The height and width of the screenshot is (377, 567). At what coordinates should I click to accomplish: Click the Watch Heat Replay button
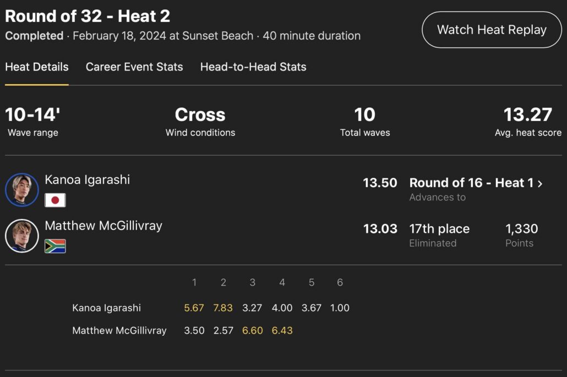[492, 30]
